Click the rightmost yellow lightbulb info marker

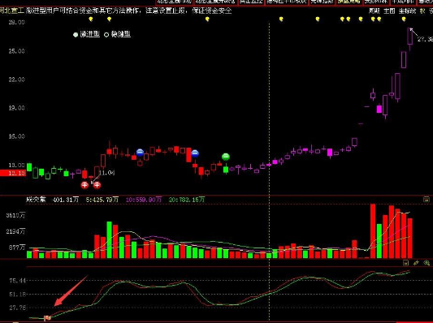(x=404, y=19)
